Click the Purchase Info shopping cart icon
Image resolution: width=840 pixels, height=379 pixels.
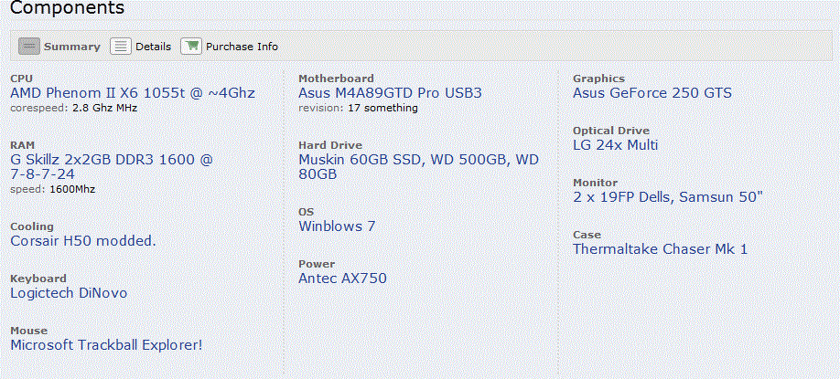click(191, 47)
